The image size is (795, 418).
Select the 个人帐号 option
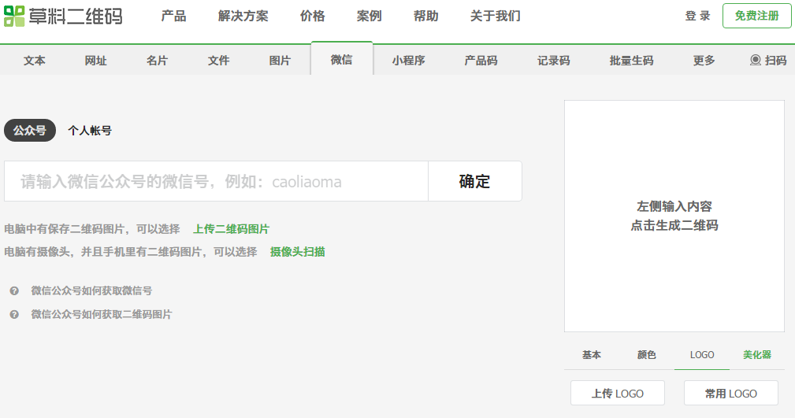[90, 131]
